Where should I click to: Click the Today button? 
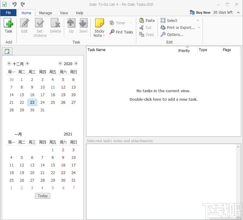coord(43,196)
